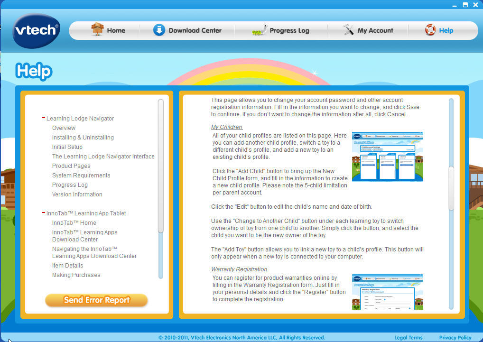Click the Child Account Settings screenshot thumbnail
The width and height of the screenshot is (483, 342).
[387, 157]
